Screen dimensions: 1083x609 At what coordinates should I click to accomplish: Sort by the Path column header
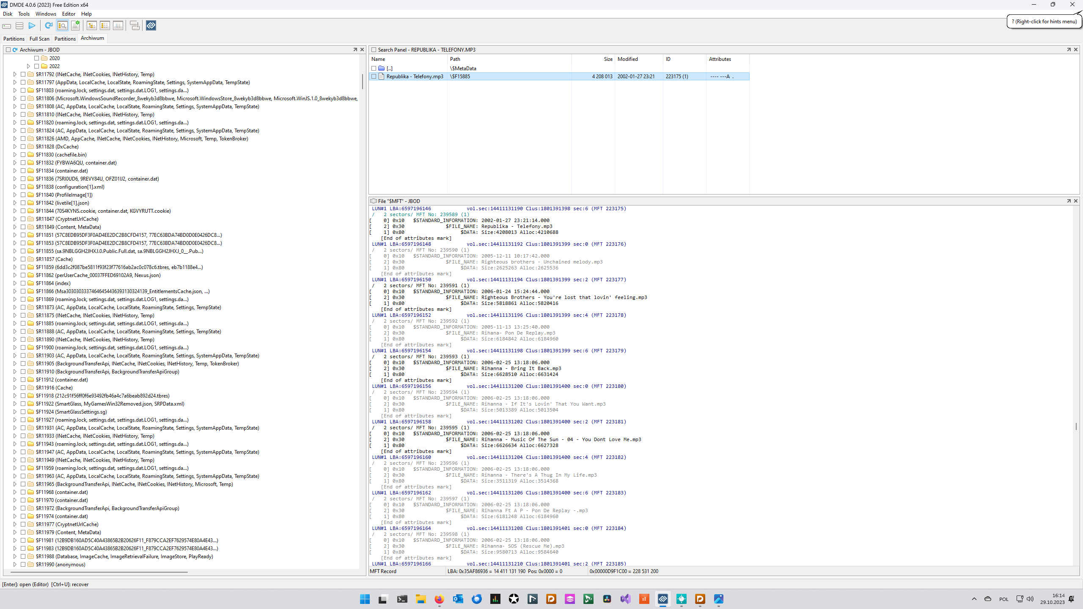pyautogui.click(x=509, y=59)
